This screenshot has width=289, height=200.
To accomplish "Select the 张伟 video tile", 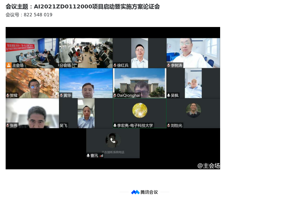I will tap(32, 113).
